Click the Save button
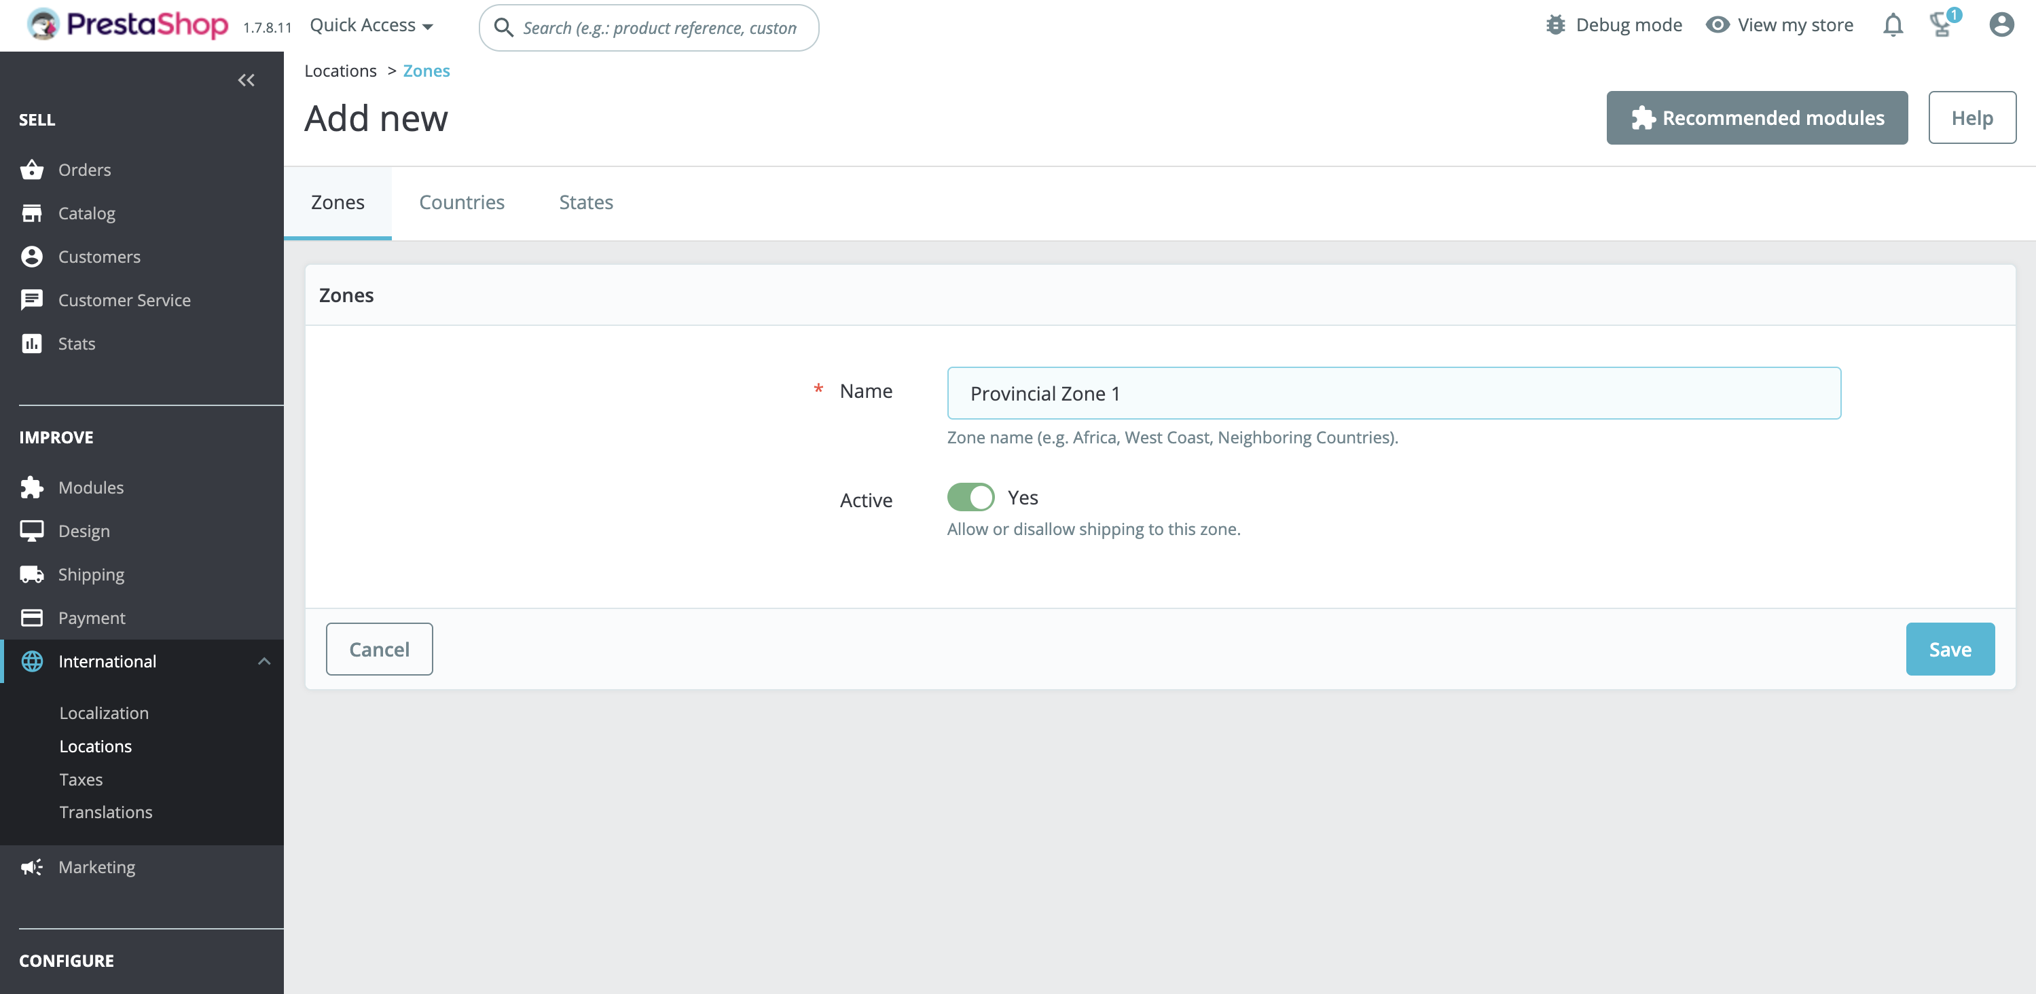2036x994 pixels. tap(1949, 648)
